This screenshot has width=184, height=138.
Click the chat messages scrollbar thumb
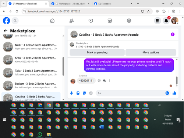(177, 80)
